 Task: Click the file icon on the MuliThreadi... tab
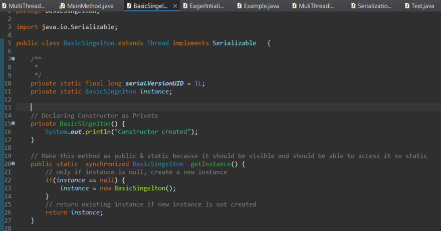click(x=294, y=5)
